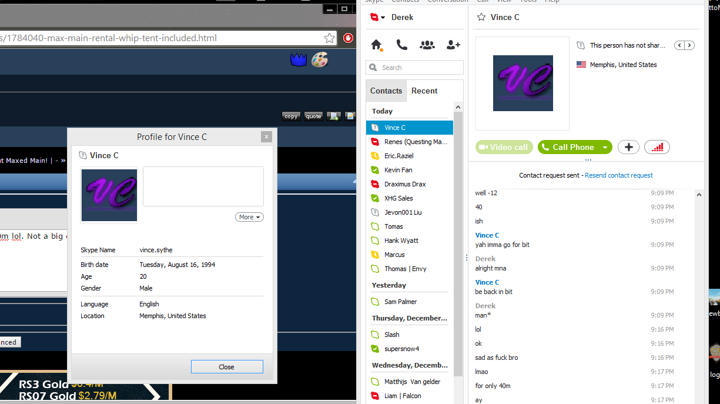The image size is (720, 404).
Task: Click the Resend contact request link
Action: [x=619, y=175]
